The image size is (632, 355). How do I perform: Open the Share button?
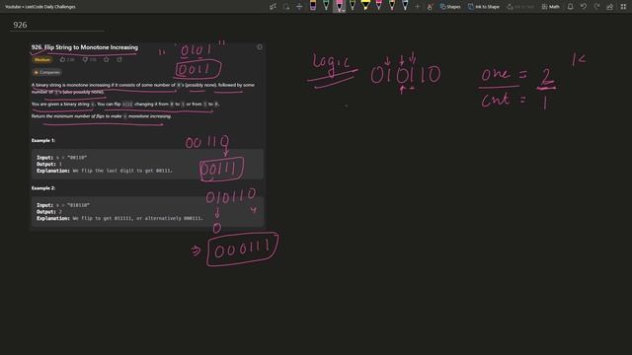(x=610, y=7)
